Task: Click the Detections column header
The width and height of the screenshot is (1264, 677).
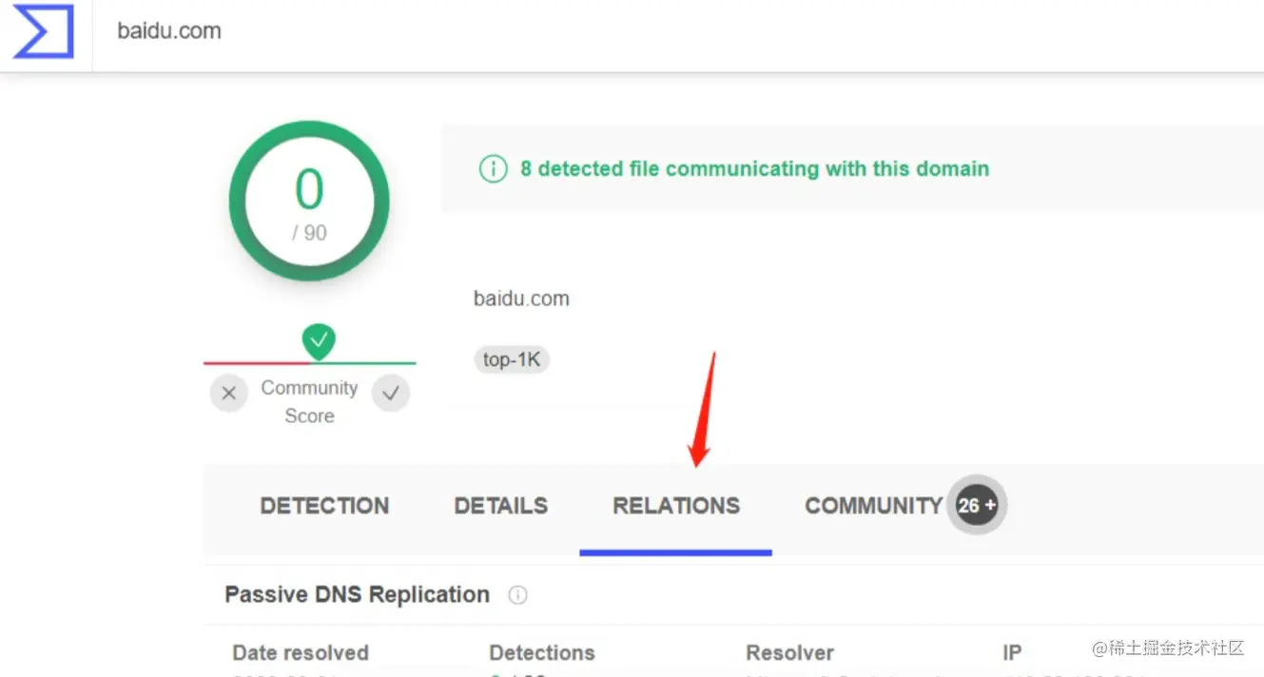Action: tap(542, 653)
